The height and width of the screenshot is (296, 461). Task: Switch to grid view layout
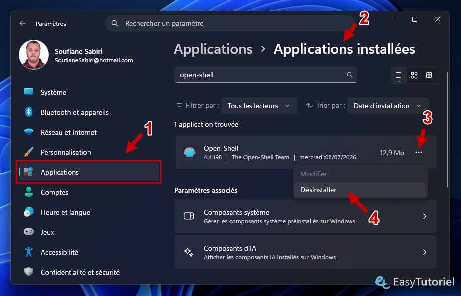(414, 75)
